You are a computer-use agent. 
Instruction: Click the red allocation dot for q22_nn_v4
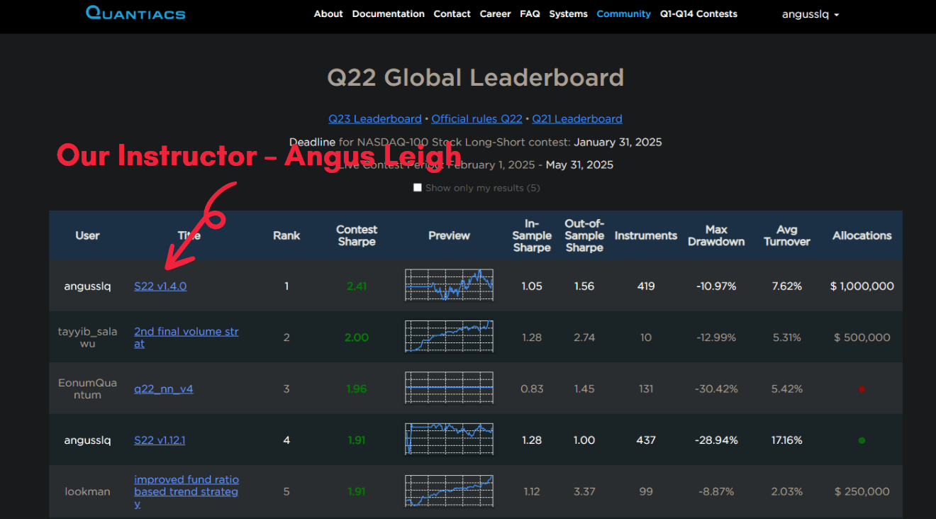tap(862, 389)
